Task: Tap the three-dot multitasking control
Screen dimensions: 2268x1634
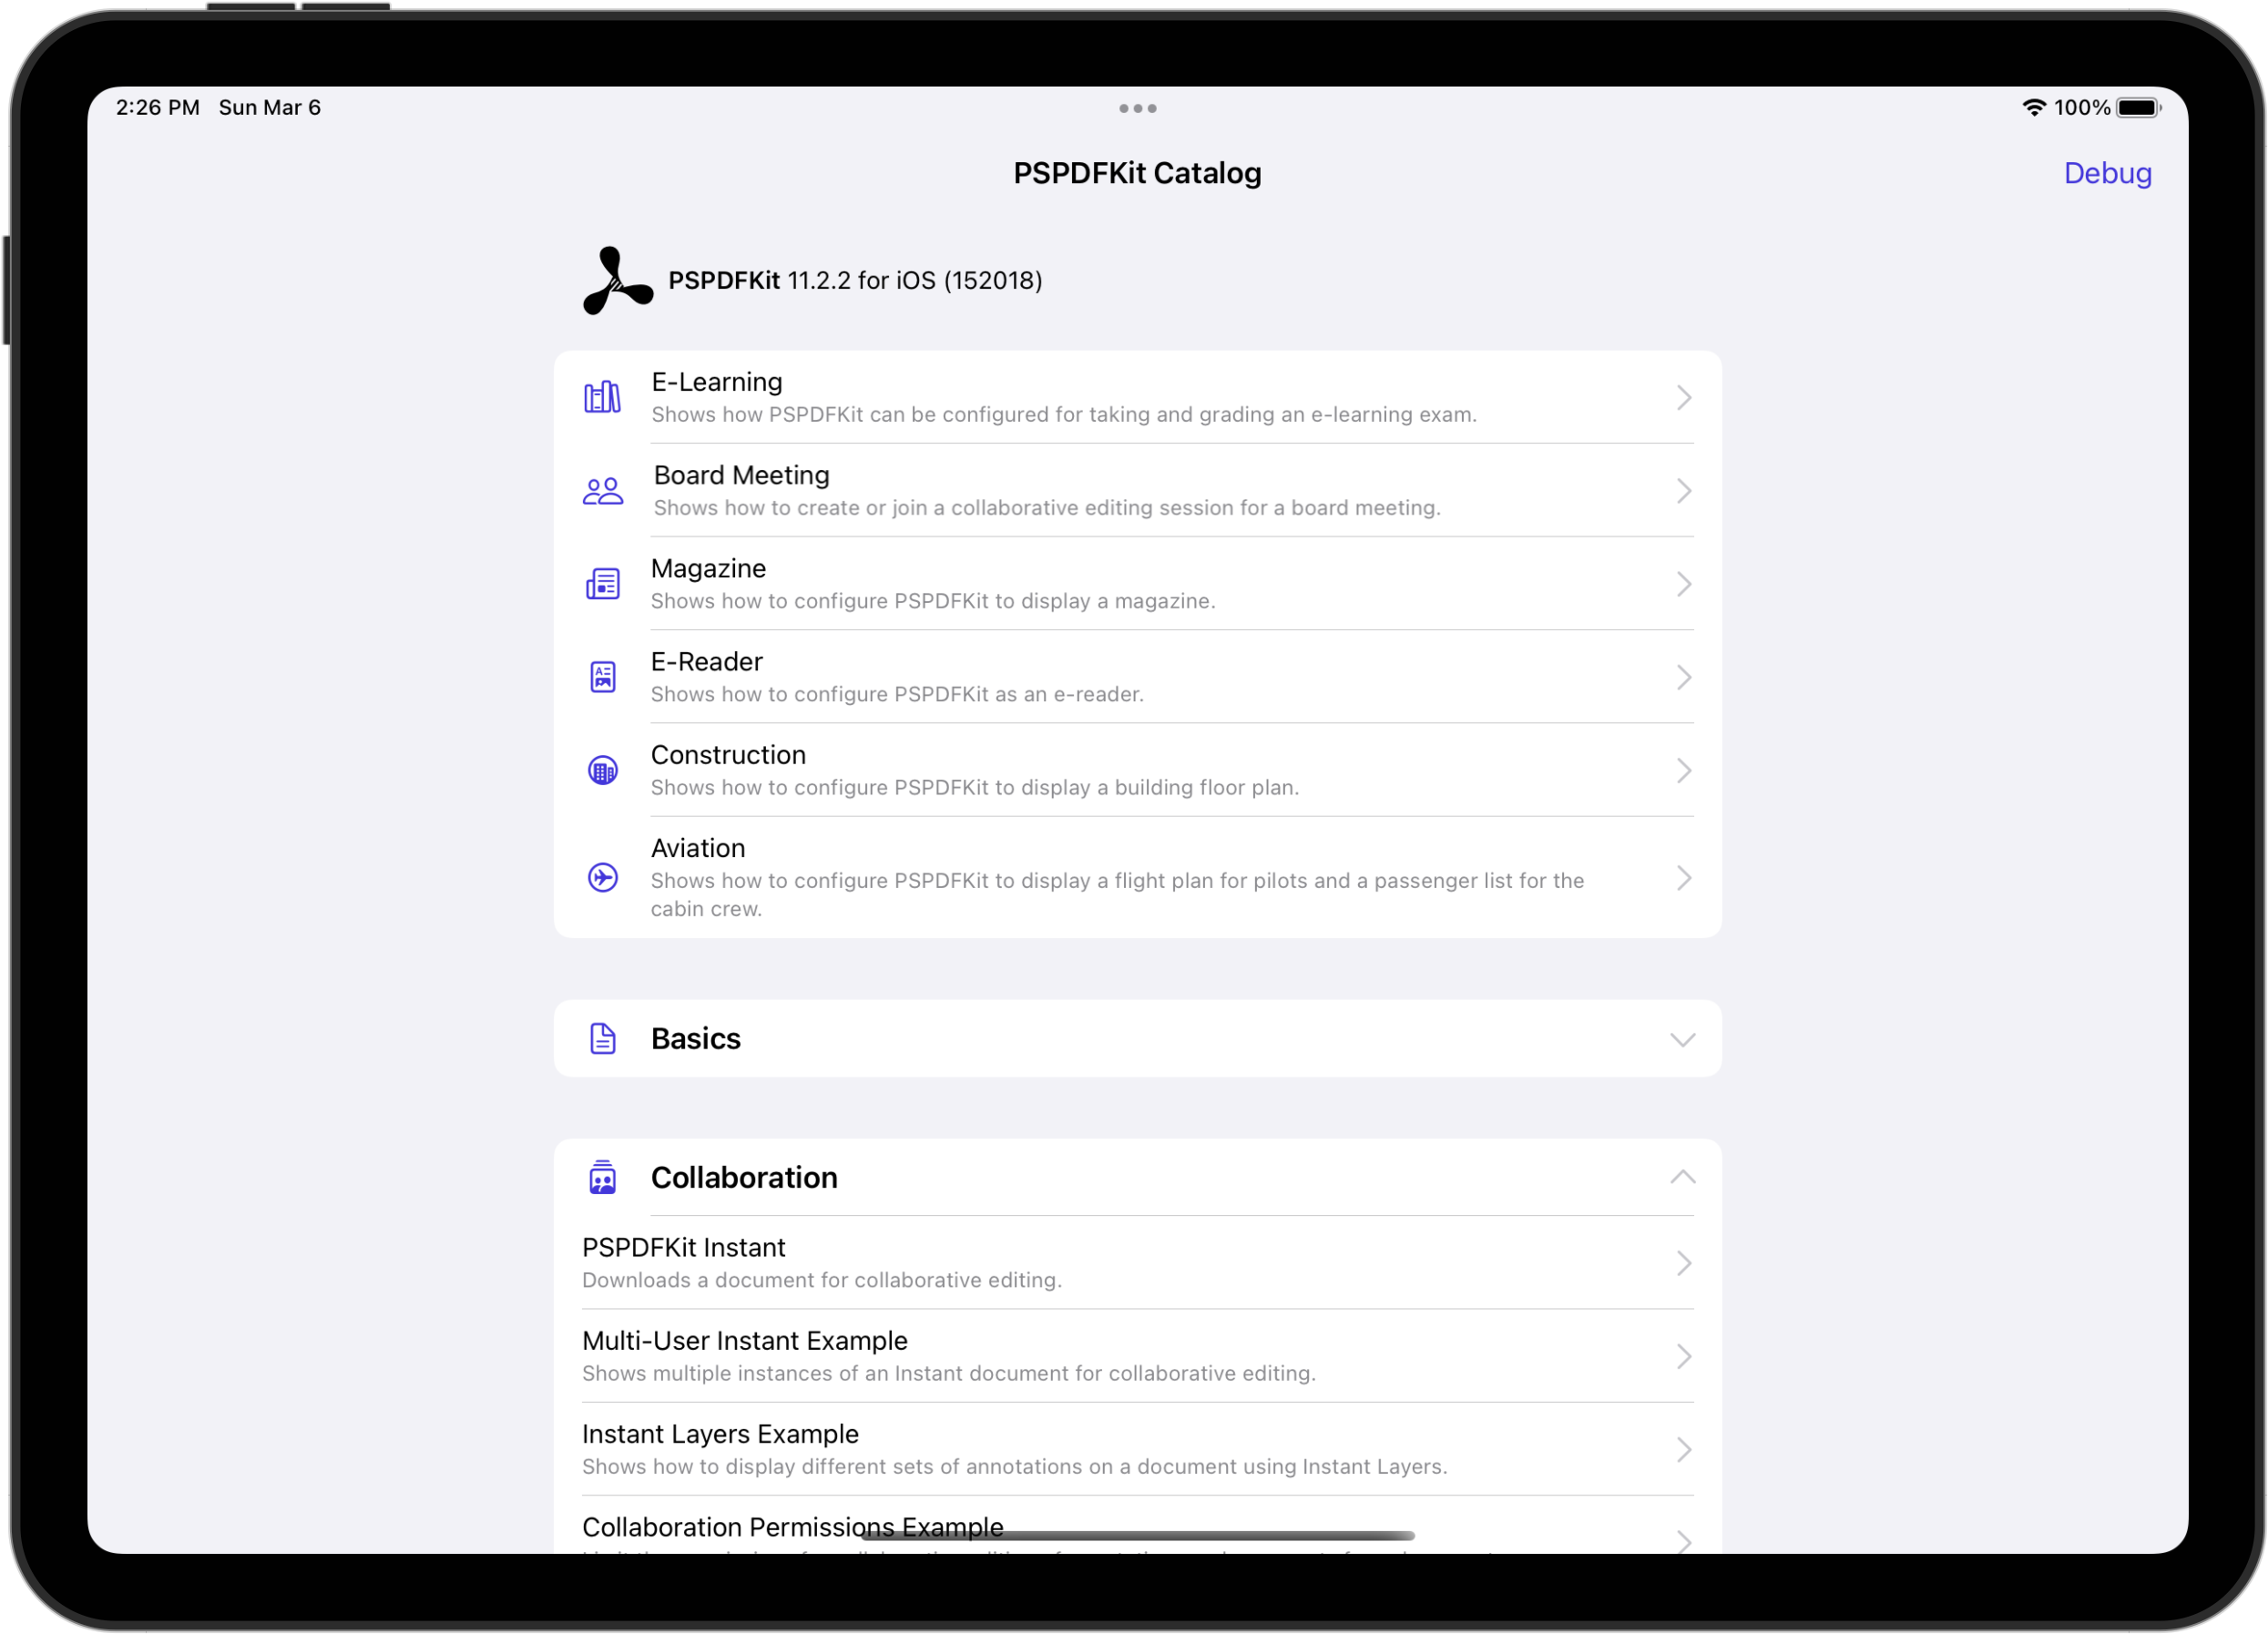Action: [x=1137, y=108]
